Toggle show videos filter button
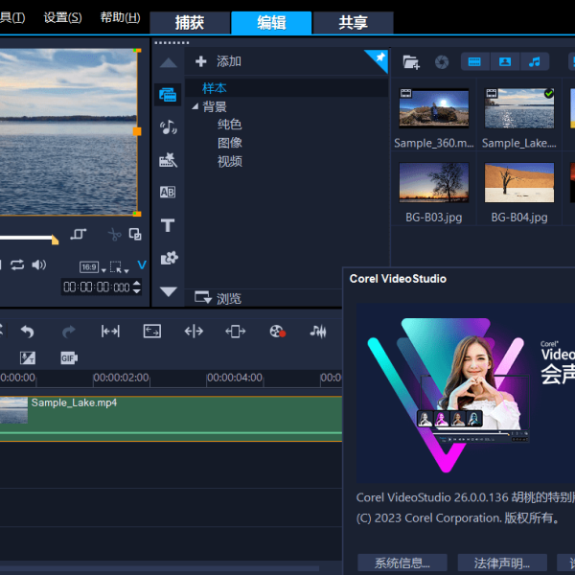 474,61
